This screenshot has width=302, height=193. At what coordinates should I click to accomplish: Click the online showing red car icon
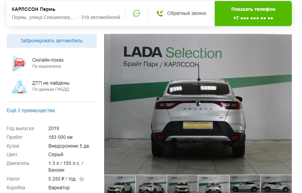coord(19,63)
